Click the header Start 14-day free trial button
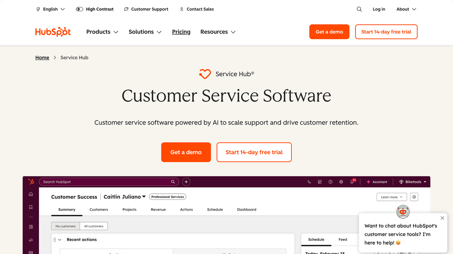Screen dimensions: 453x254 tap(386, 32)
